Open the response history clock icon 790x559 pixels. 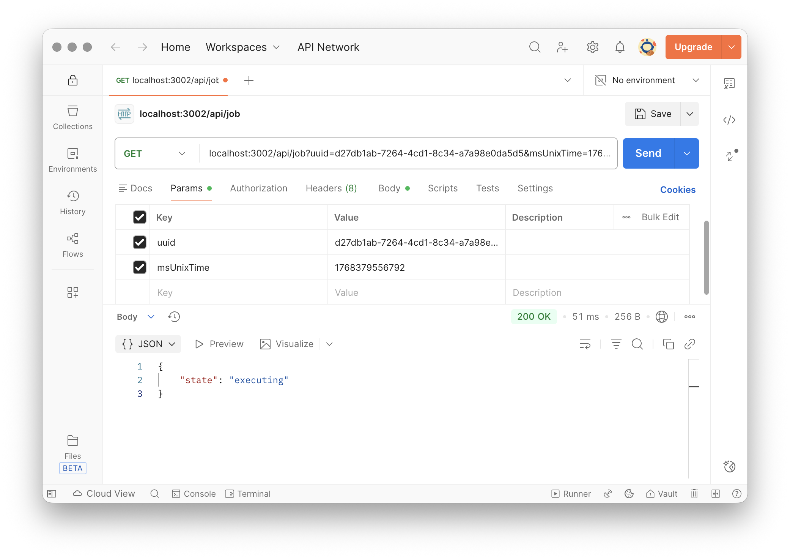click(x=174, y=317)
